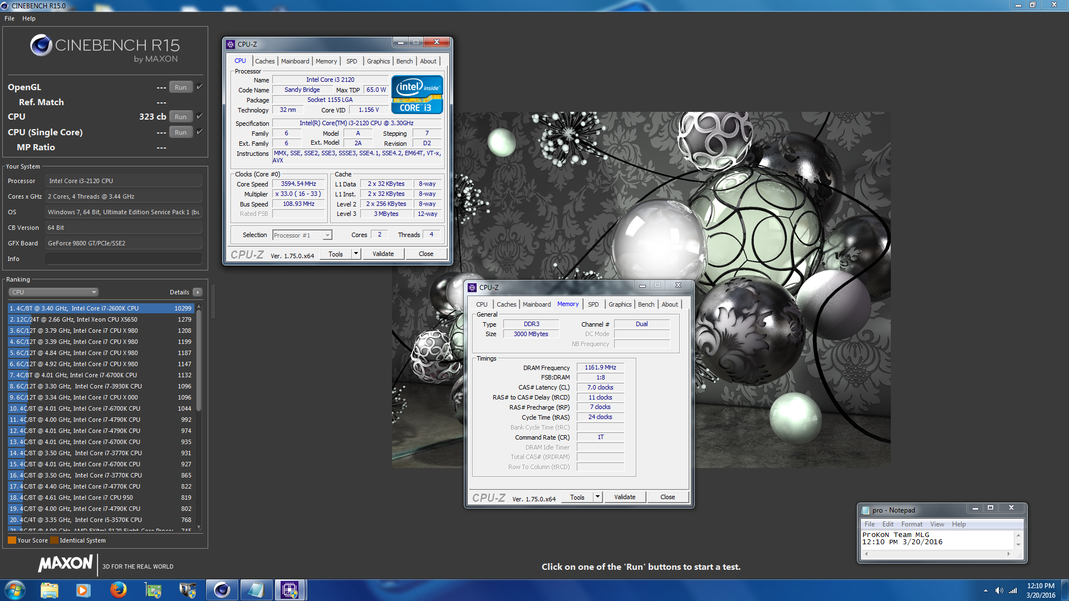
Task: Switch to SPD tab in lower CPU-Z
Action: click(594, 304)
